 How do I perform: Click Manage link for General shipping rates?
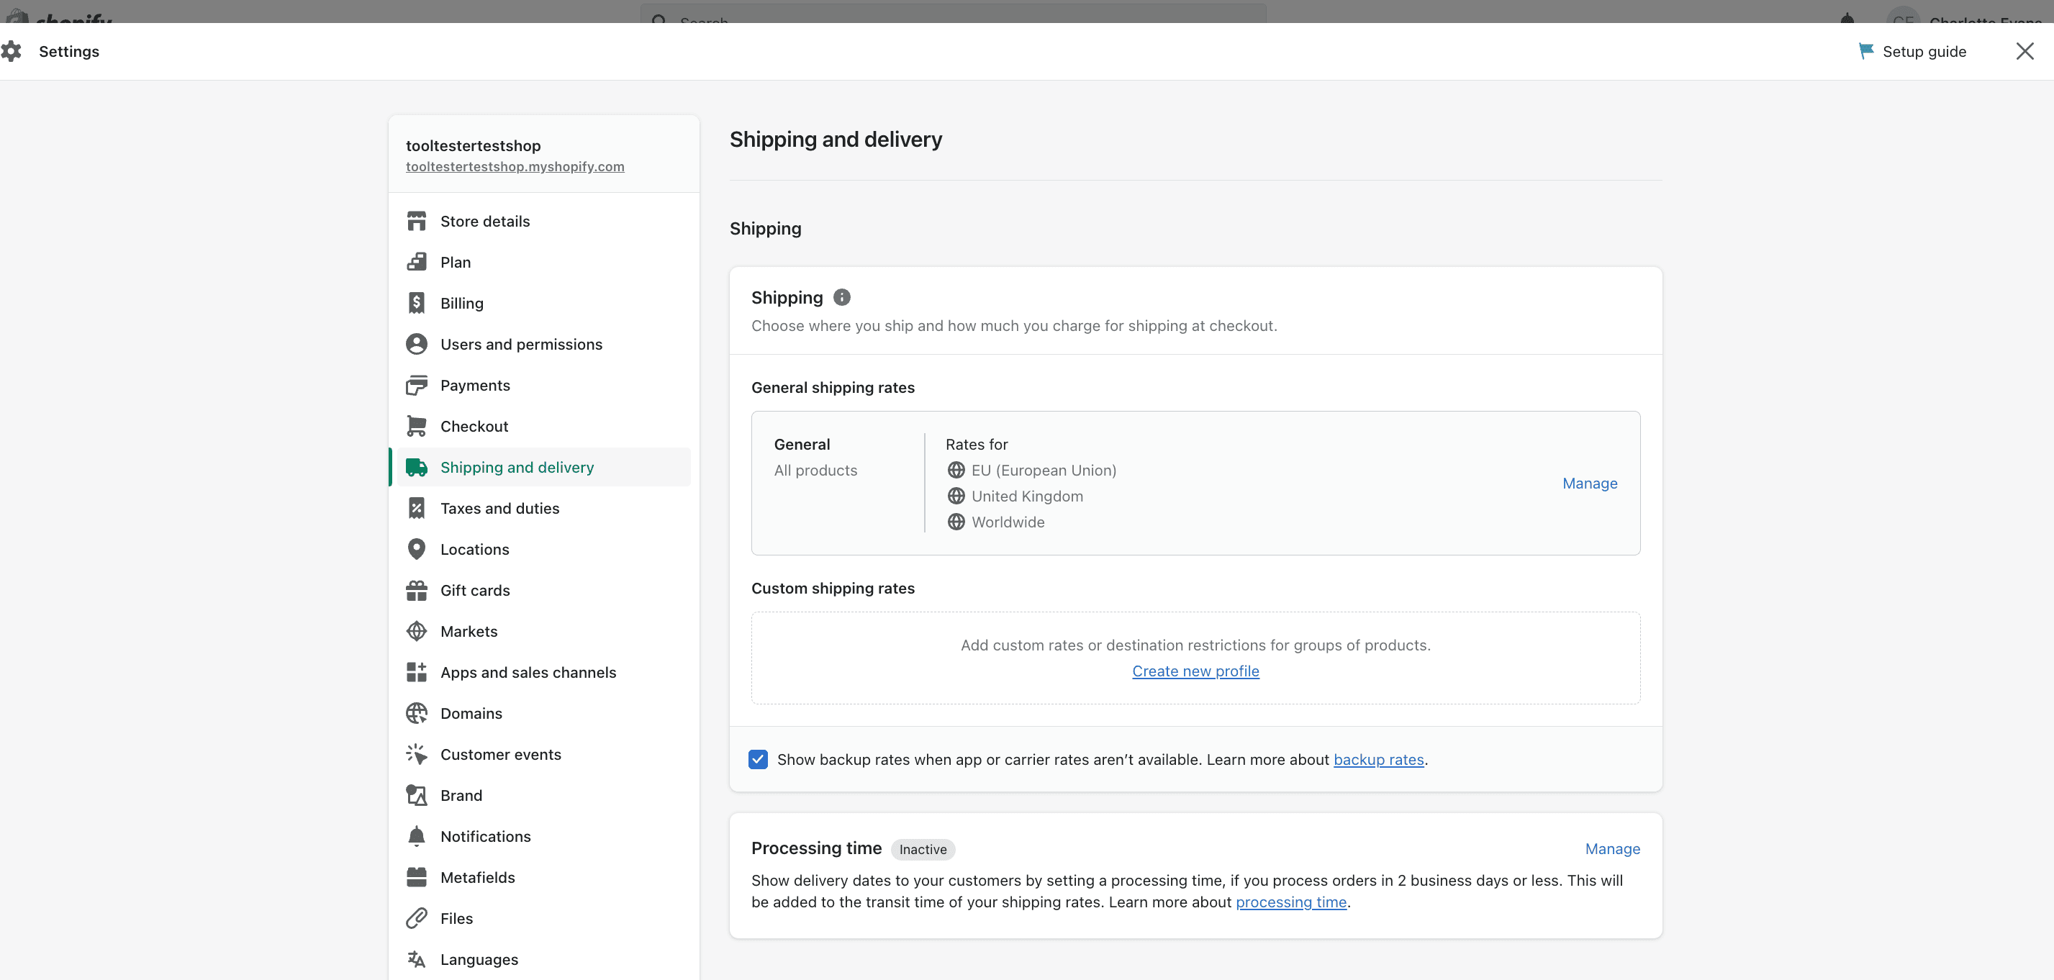coord(1589,482)
